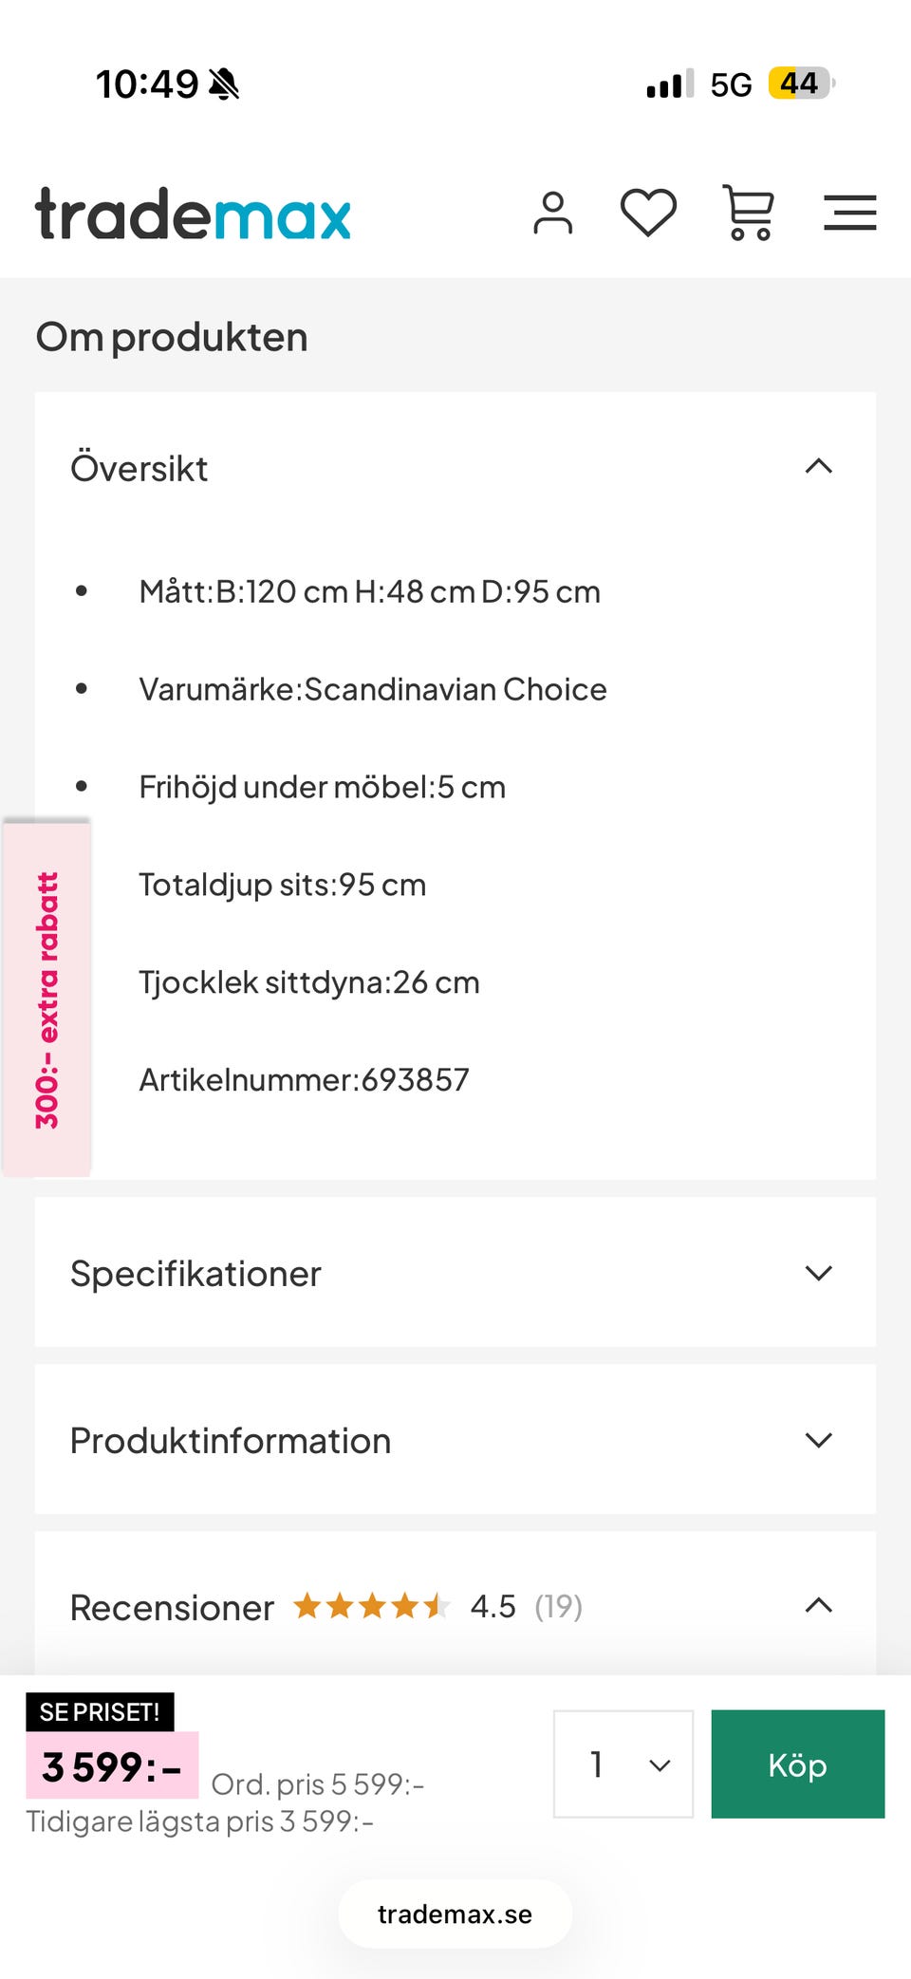Open the 300:- extra rabatt side tab
Screen dimensions: 911x1979
pyautogui.click(x=47, y=999)
